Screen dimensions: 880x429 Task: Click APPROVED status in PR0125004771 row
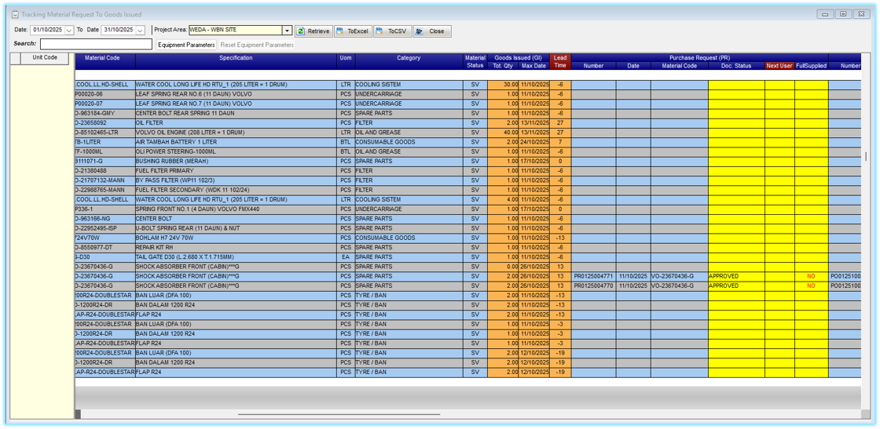point(736,276)
